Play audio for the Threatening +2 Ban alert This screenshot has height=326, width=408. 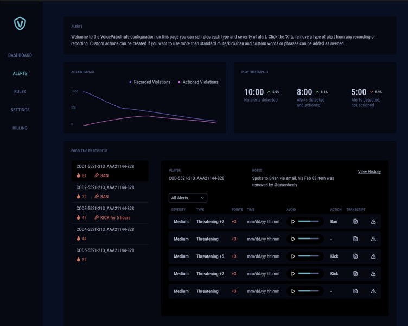pos(293,222)
